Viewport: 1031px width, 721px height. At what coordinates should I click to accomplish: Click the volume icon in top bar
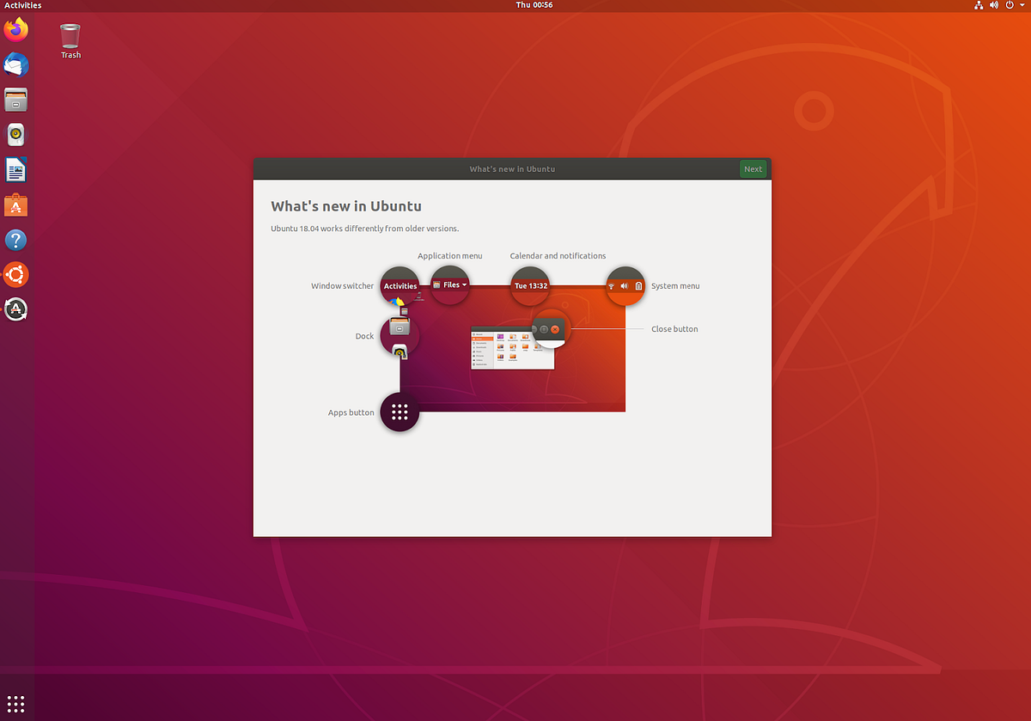(994, 5)
